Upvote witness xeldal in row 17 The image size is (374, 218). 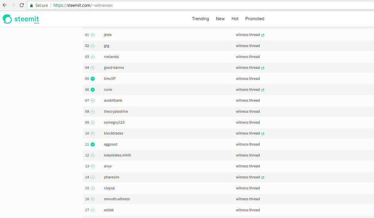(x=93, y=210)
